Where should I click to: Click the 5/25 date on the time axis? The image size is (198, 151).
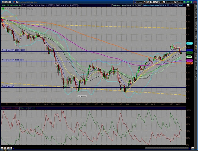78,104
